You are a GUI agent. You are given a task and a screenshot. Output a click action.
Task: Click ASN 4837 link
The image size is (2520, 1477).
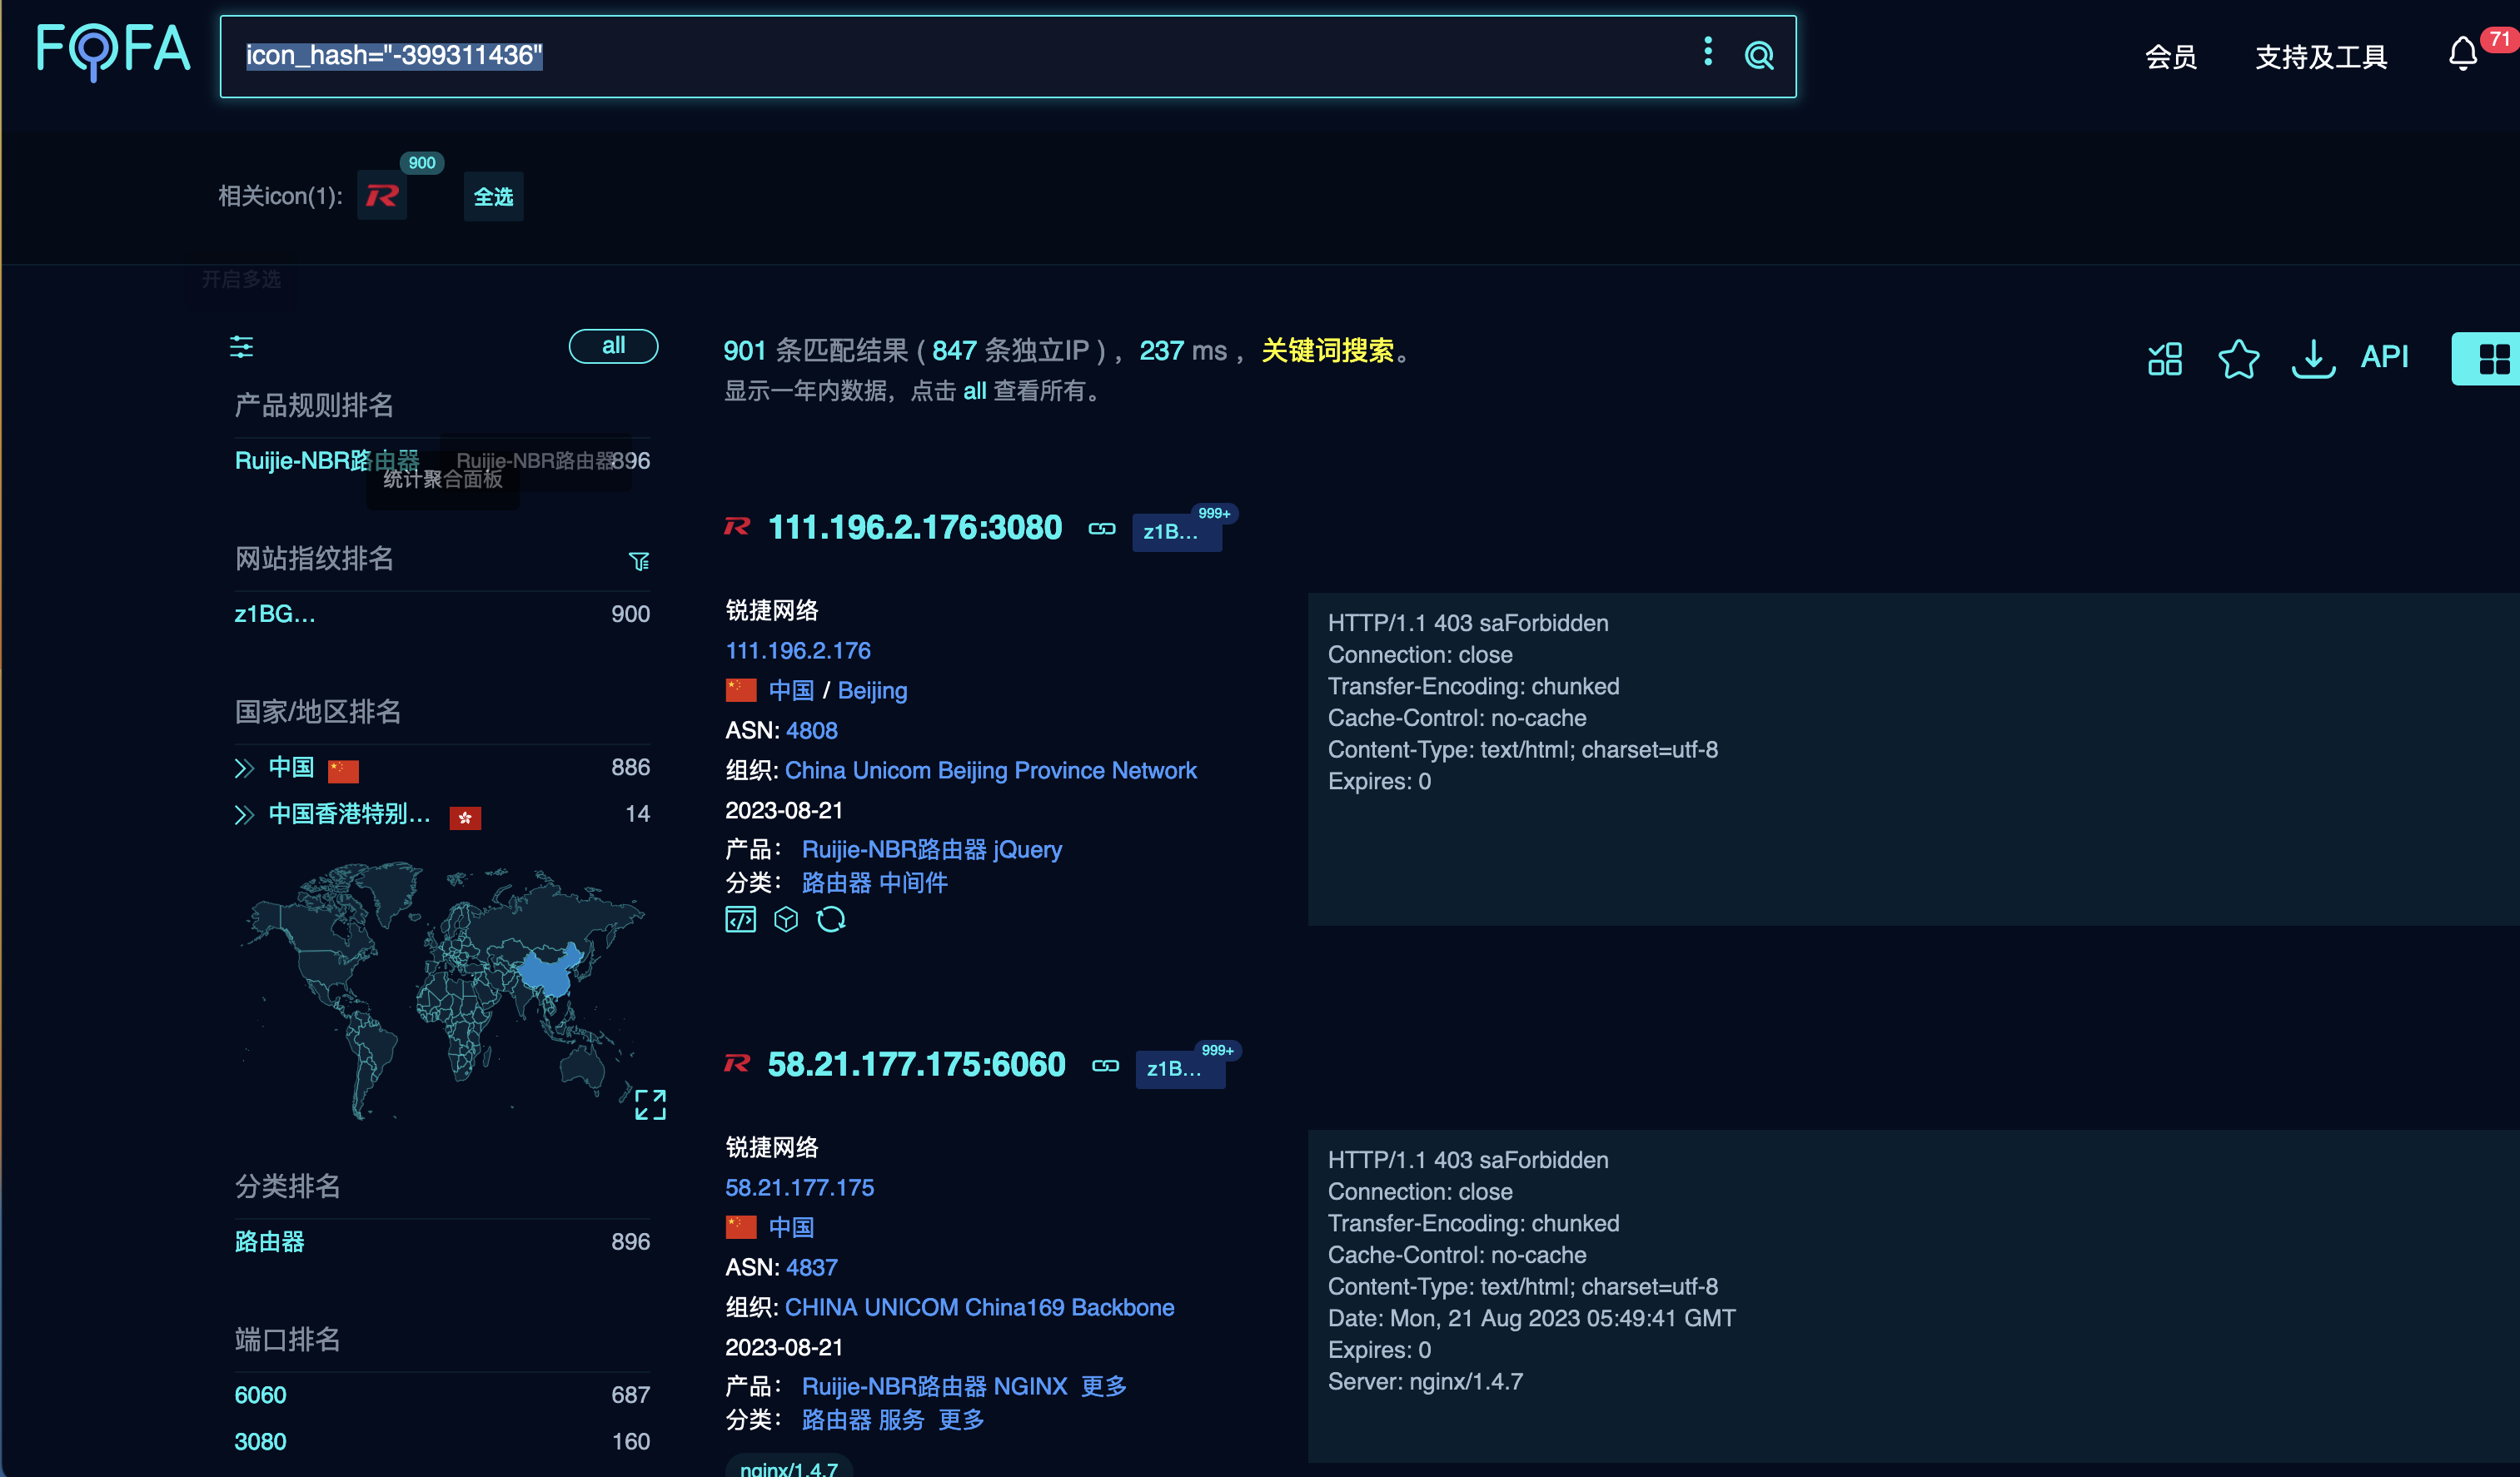tap(812, 1267)
